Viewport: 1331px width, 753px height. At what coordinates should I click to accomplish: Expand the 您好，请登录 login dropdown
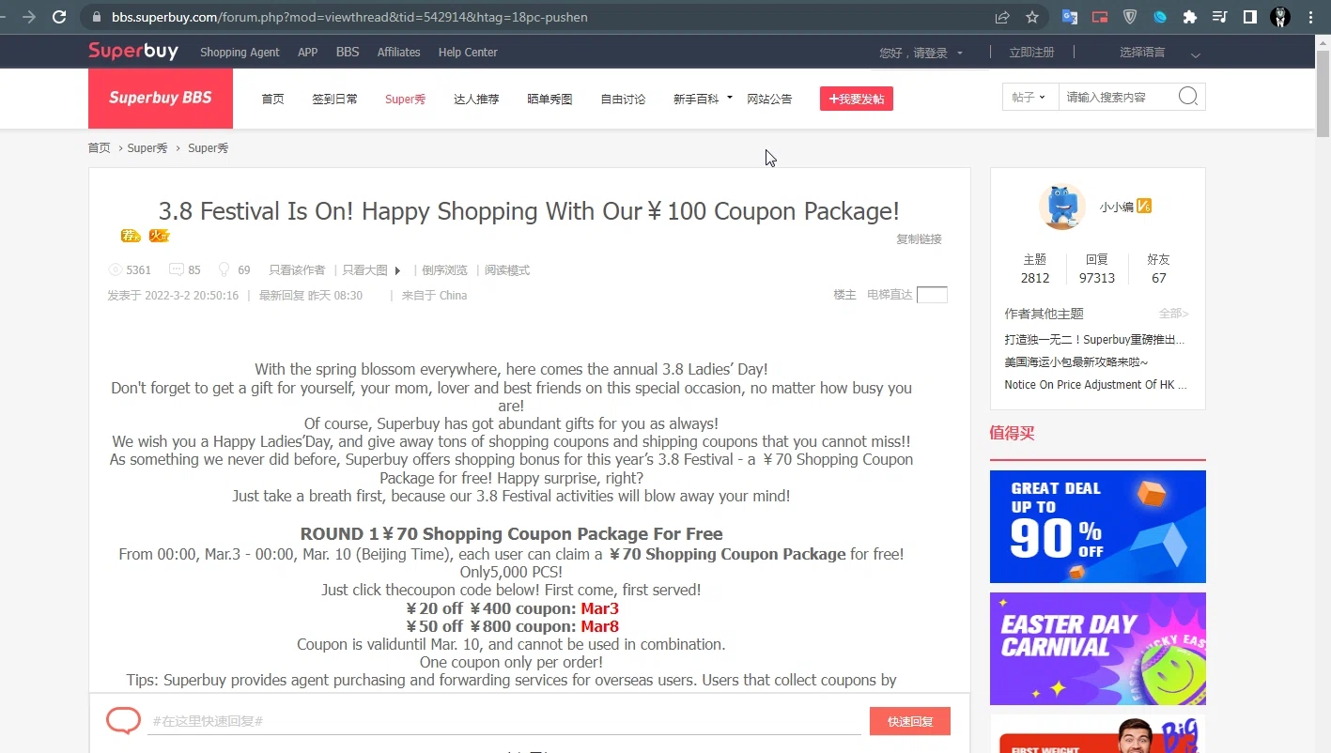960,54
